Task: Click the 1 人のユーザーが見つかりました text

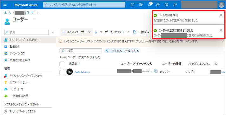Action: click(80, 57)
